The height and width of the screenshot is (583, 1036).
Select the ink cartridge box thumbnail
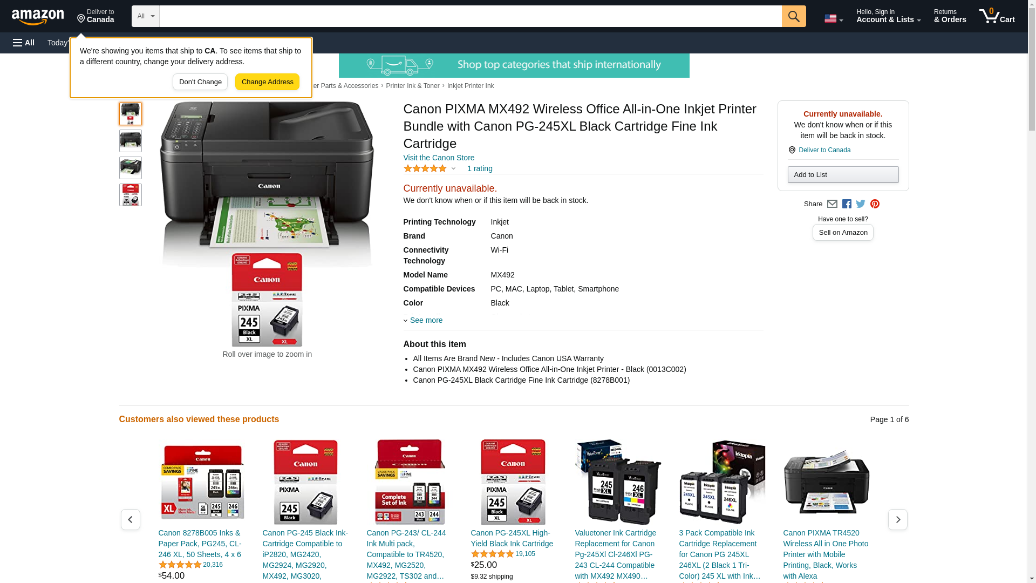[131, 195]
